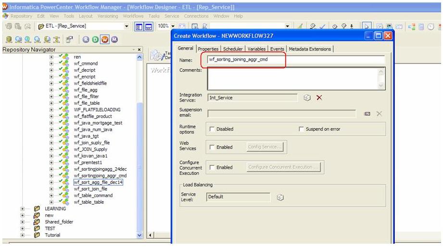Image resolution: width=443 pixels, height=248 pixels.
Task: Click suspension email browse icon
Action: pos(367,113)
